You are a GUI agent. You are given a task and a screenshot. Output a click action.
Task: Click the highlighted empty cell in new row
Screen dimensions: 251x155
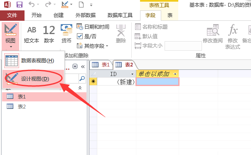tap(157, 82)
